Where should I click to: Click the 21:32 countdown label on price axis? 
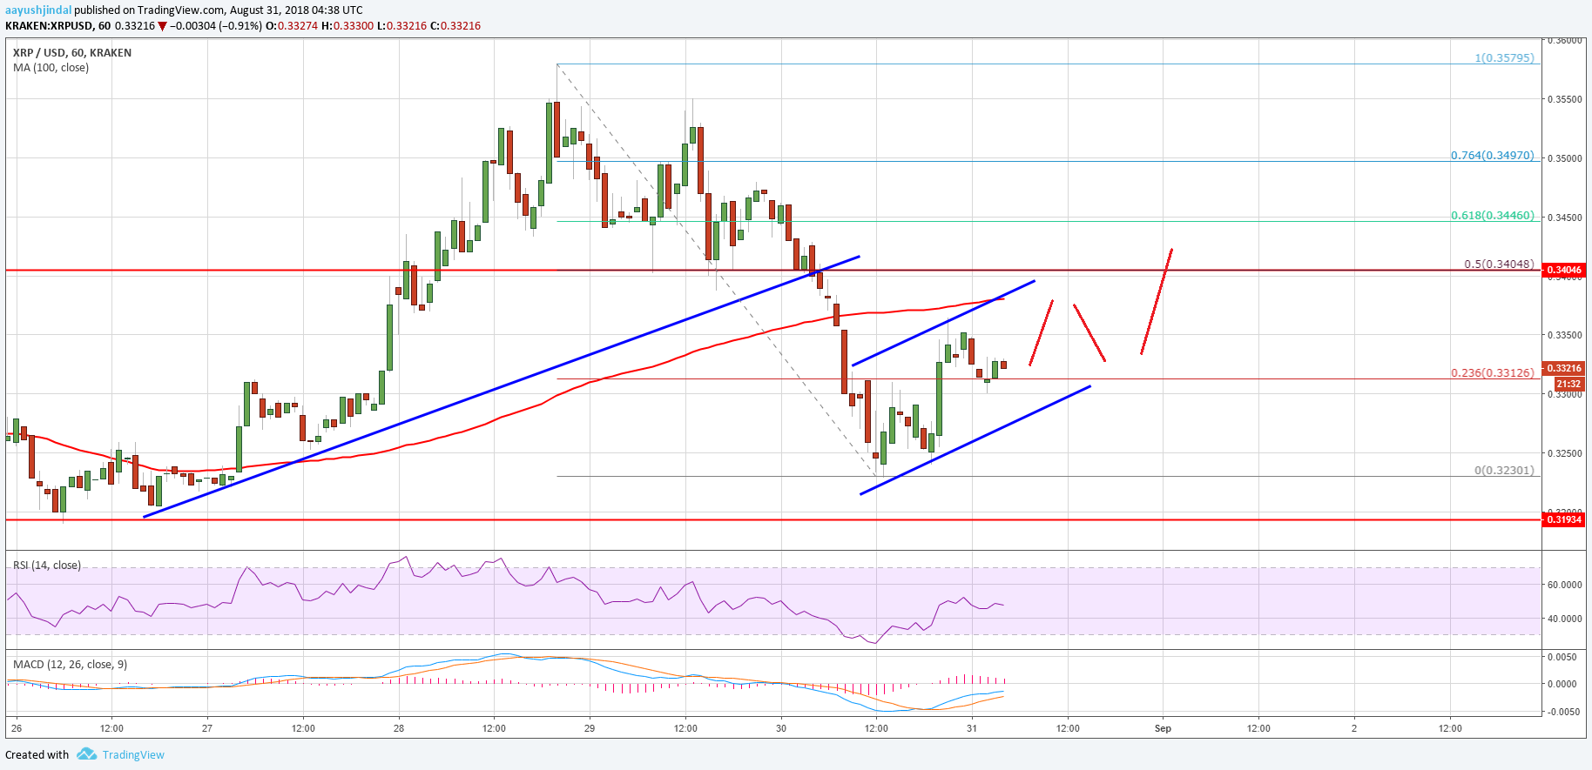coord(1568,384)
